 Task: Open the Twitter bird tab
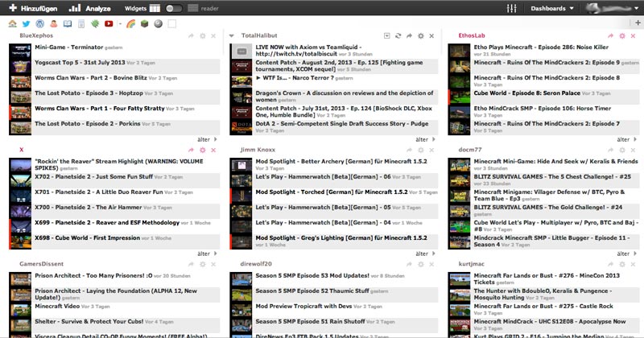[x=25, y=24]
